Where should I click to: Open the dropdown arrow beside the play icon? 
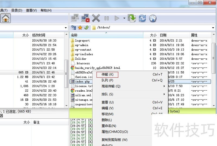pos(124,18)
